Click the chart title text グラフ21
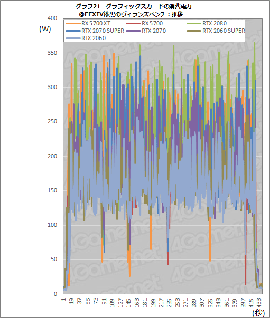This screenshot has width=270, height=318. (88, 7)
